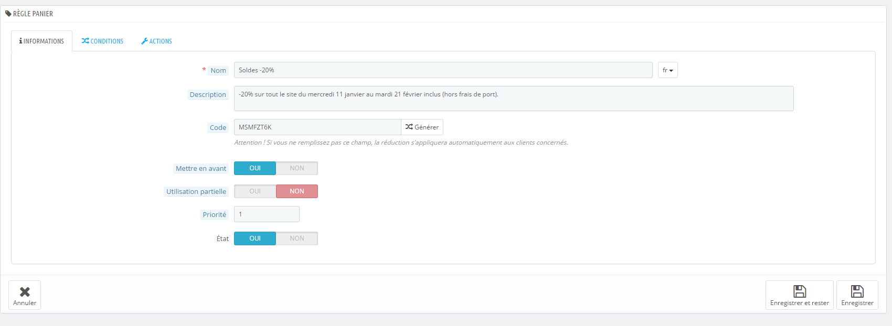
Task: Click the Description label
Action: coord(208,95)
